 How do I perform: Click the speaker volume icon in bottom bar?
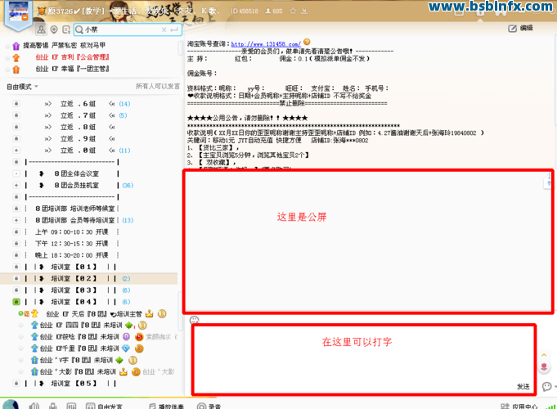tap(35, 405)
